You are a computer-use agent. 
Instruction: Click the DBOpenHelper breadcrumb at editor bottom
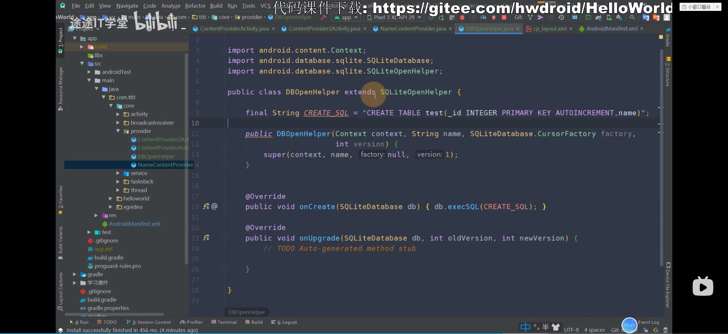click(x=246, y=312)
